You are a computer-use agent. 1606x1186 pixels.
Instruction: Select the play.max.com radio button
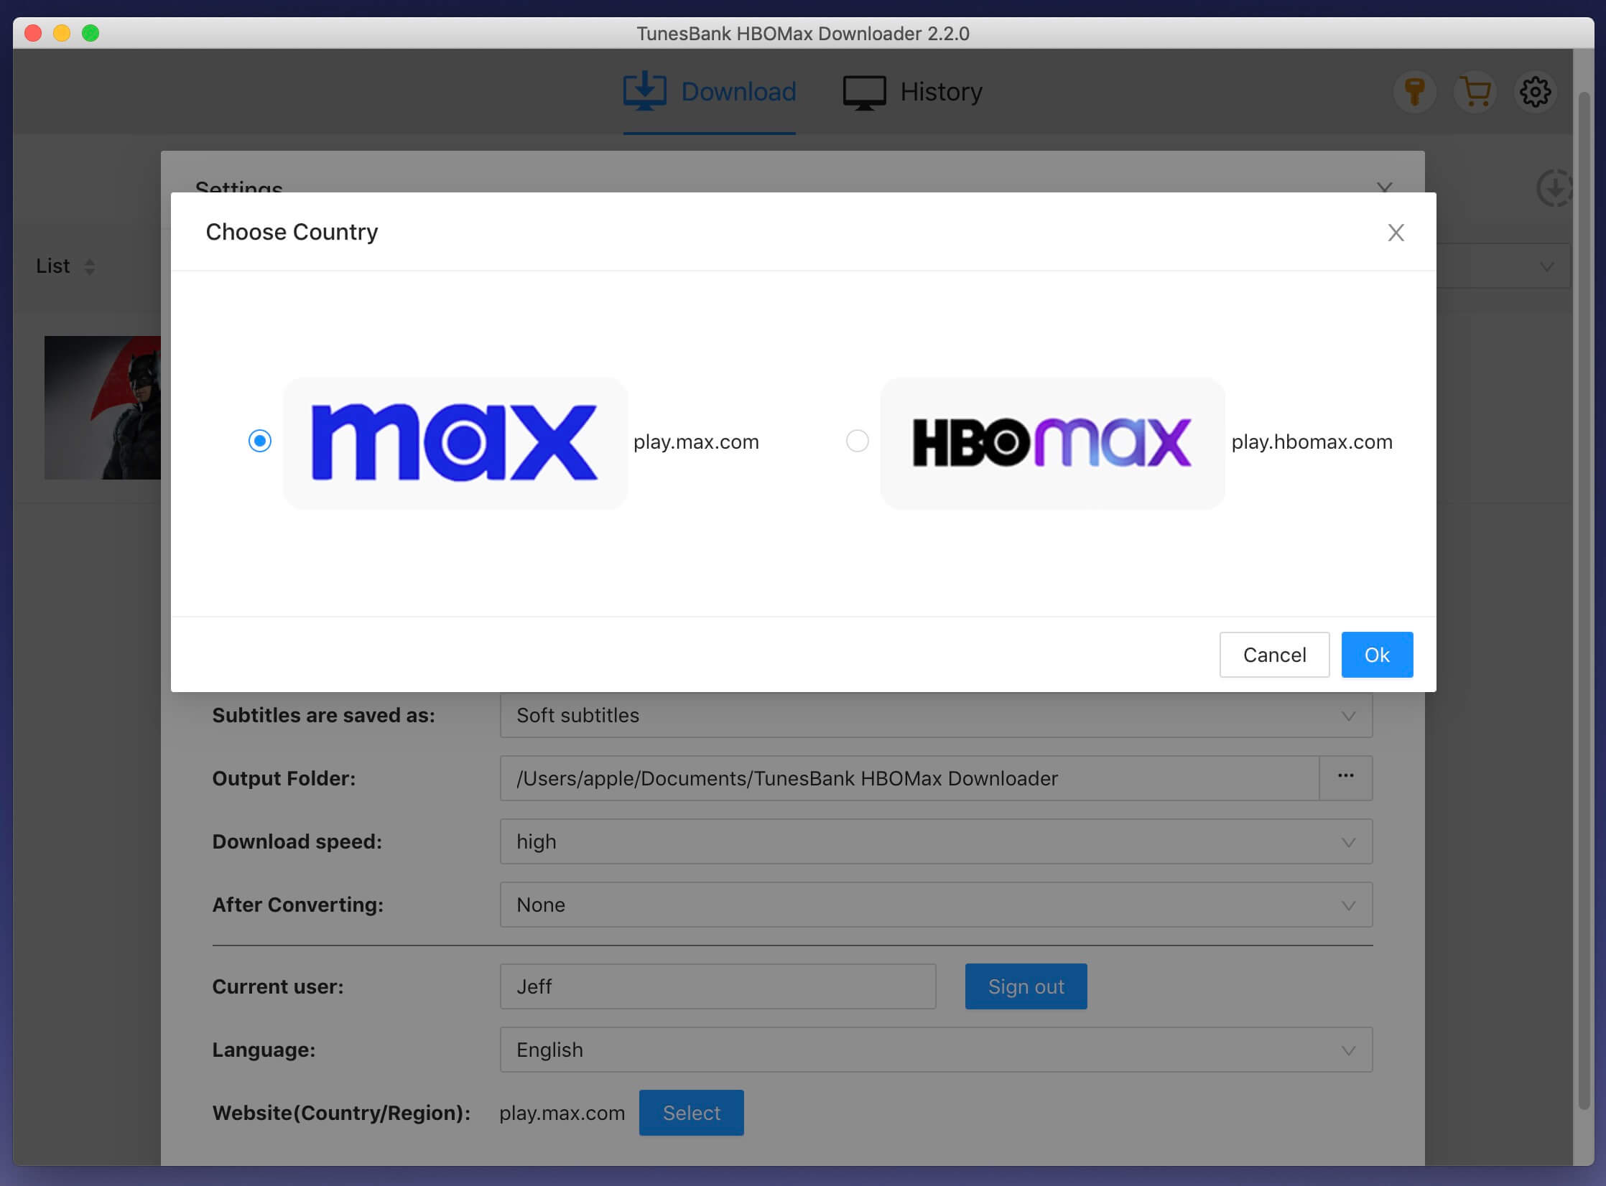259,441
